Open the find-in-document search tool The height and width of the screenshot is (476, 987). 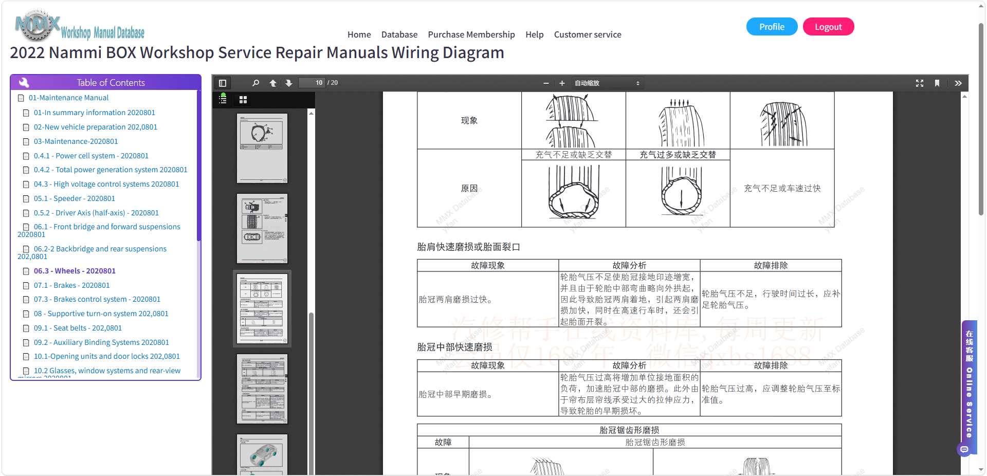click(x=255, y=83)
